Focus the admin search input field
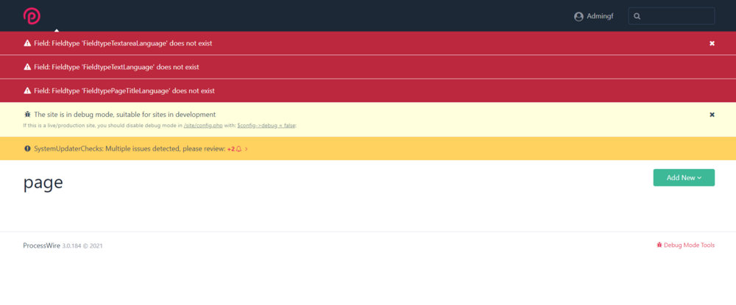 pos(671,16)
